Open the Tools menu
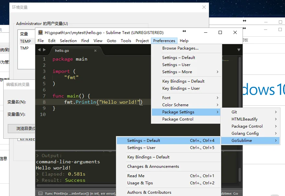Viewport: 285px width, 196px height. click(126, 41)
